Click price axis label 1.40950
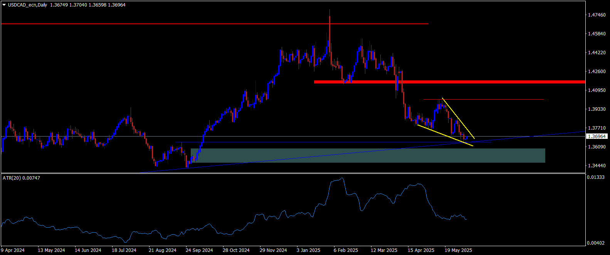Viewport: 610px width, 255px height. coord(597,90)
